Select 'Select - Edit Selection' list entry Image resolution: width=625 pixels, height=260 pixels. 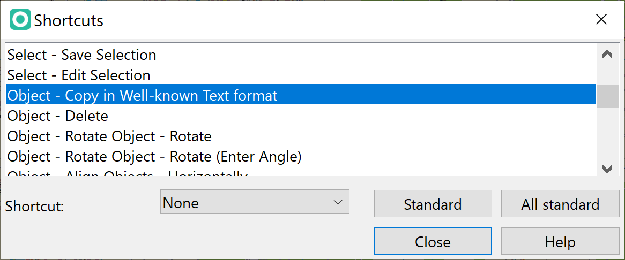pos(301,75)
